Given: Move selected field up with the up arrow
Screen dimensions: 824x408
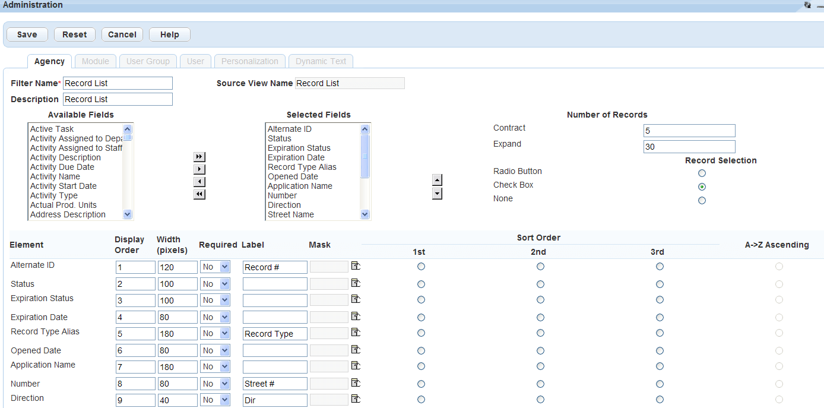Looking at the screenshot, I should 437,180.
